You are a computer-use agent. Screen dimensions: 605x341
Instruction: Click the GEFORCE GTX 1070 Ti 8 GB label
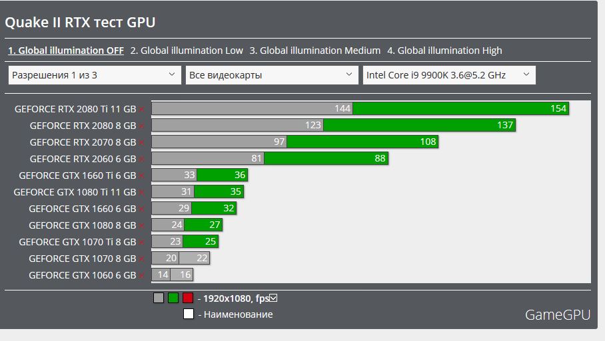(77, 242)
